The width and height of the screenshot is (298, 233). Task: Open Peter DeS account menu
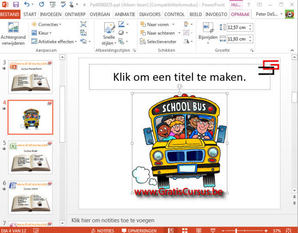269,14
